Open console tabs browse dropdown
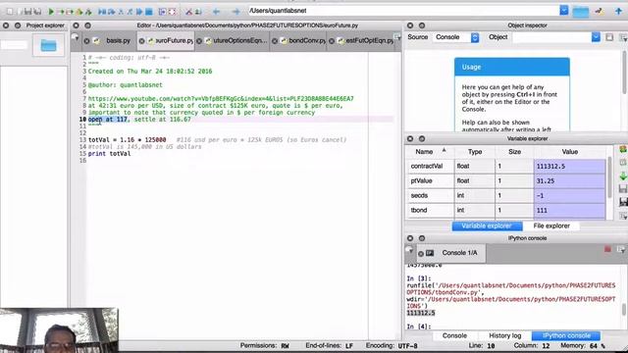 point(409,250)
